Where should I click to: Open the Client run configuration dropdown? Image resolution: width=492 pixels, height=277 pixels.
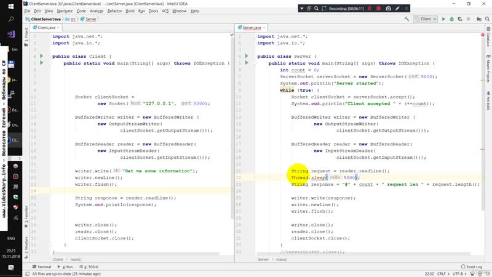point(426,19)
